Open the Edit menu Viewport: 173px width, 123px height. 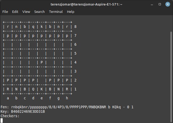(15, 12)
